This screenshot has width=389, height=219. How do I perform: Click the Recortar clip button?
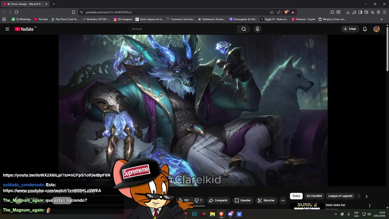click(x=266, y=200)
